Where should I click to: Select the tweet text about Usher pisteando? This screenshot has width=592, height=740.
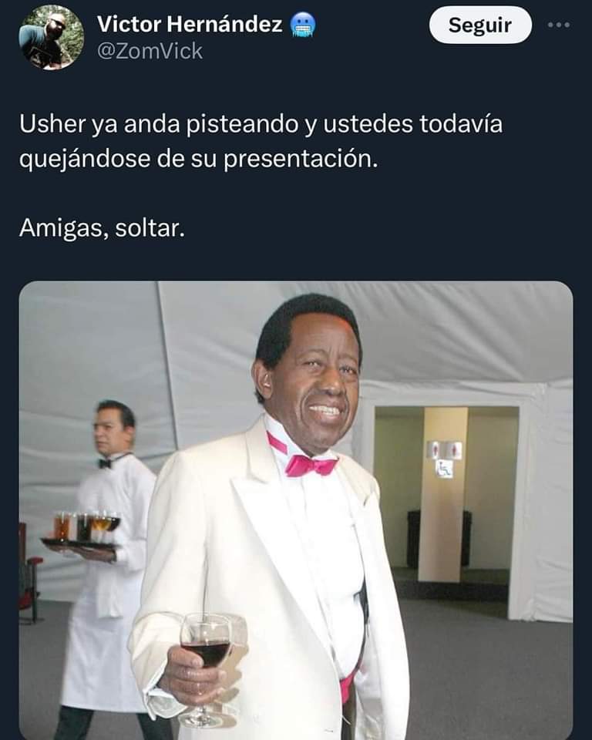click(261, 141)
